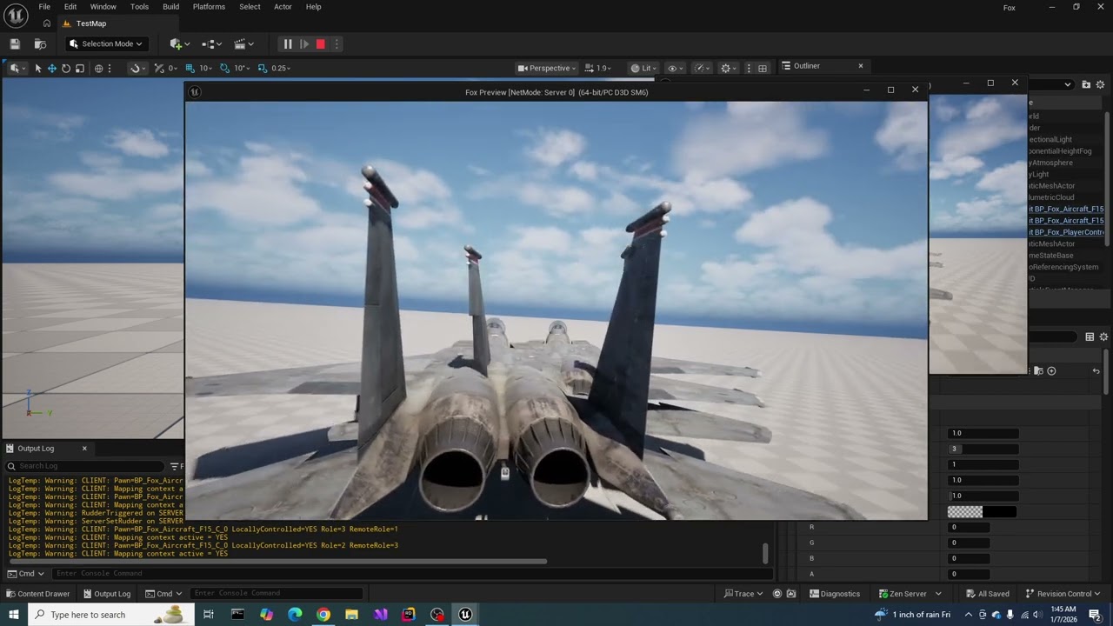Open the Actor menu
1113x626 pixels.
(x=283, y=7)
